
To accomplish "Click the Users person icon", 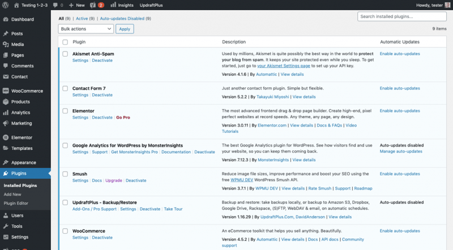I will pos(6,215).
